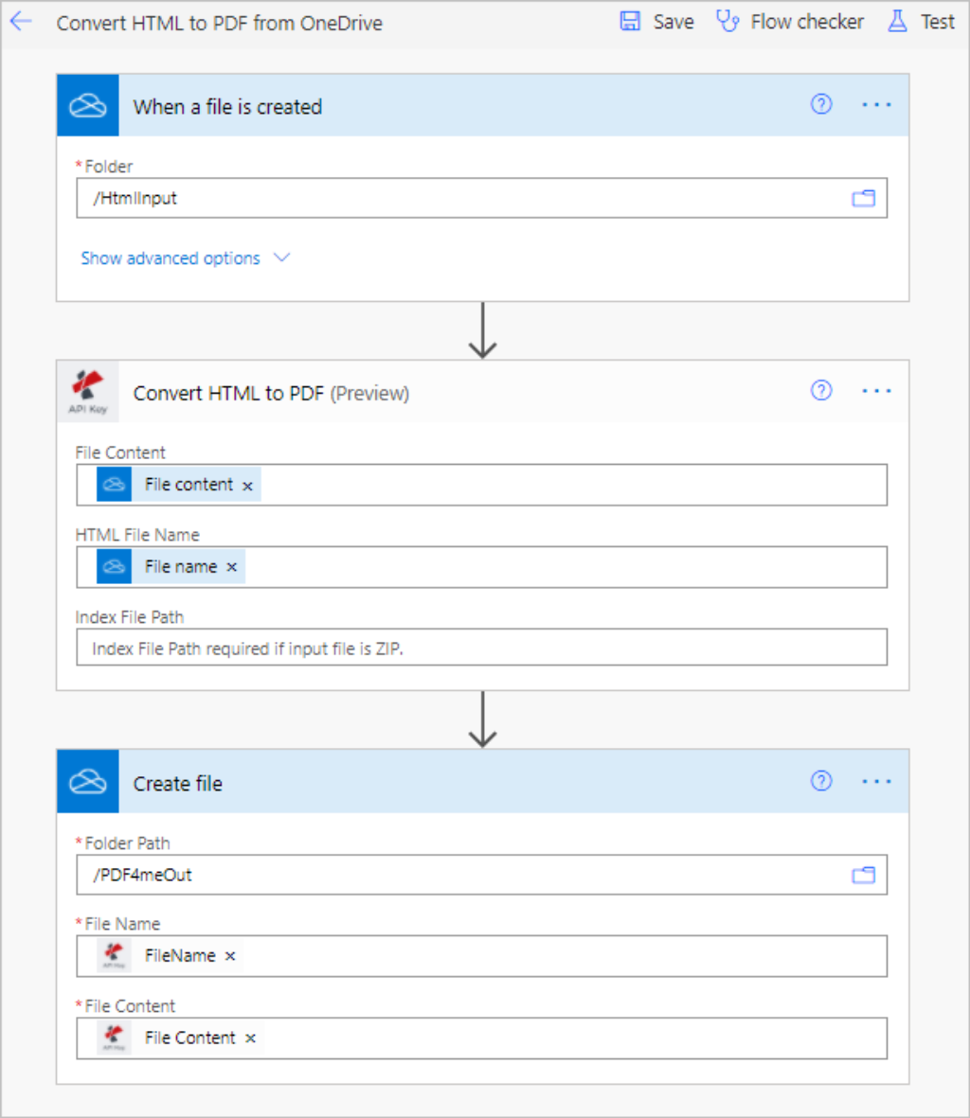Click the OneDrive icon on Create file action
The width and height of the screenshot is (970, 1118).
click(x=87, y=781)
